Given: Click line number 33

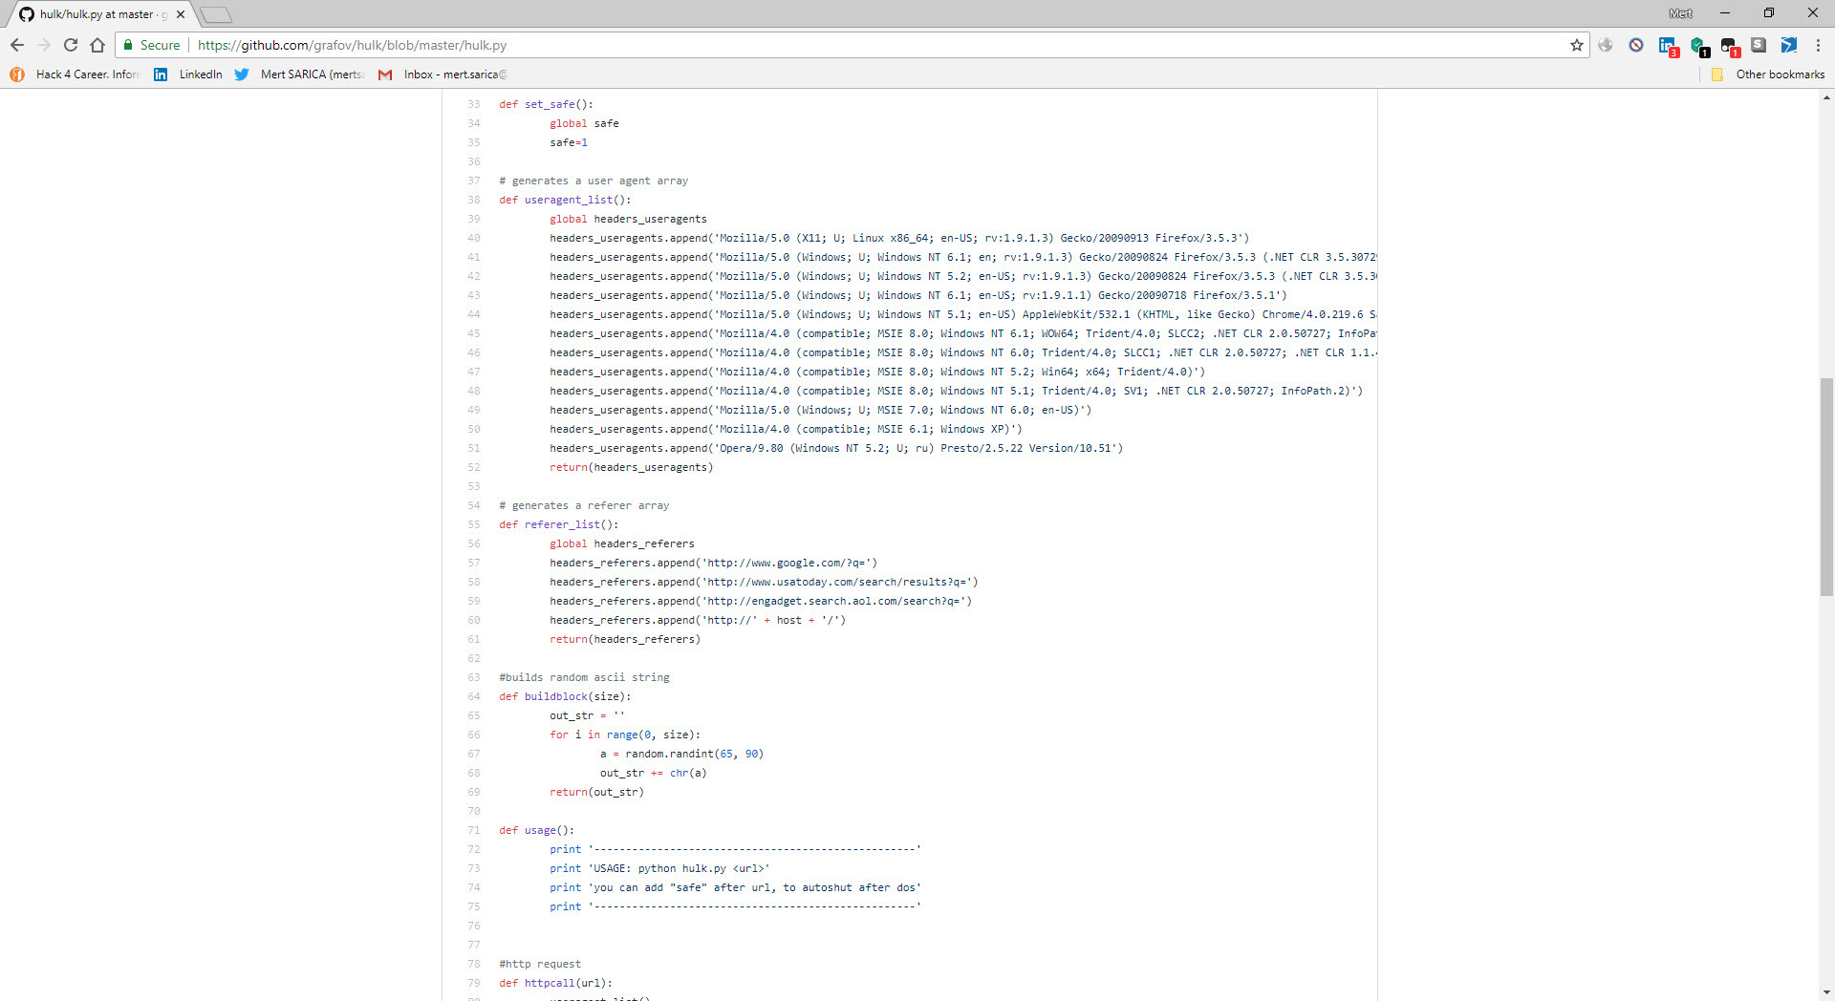Looking at the screenshot, I should (474, 104).
